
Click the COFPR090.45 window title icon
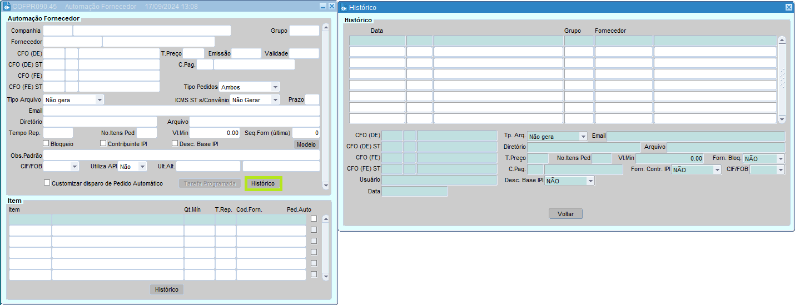[x=7, y=6]
